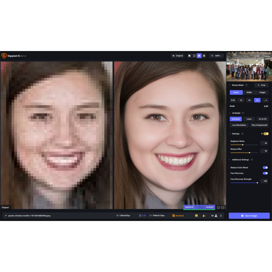Disable the Reduce Color Bleed toggle
272x272 pixels.
coord(265,168)
